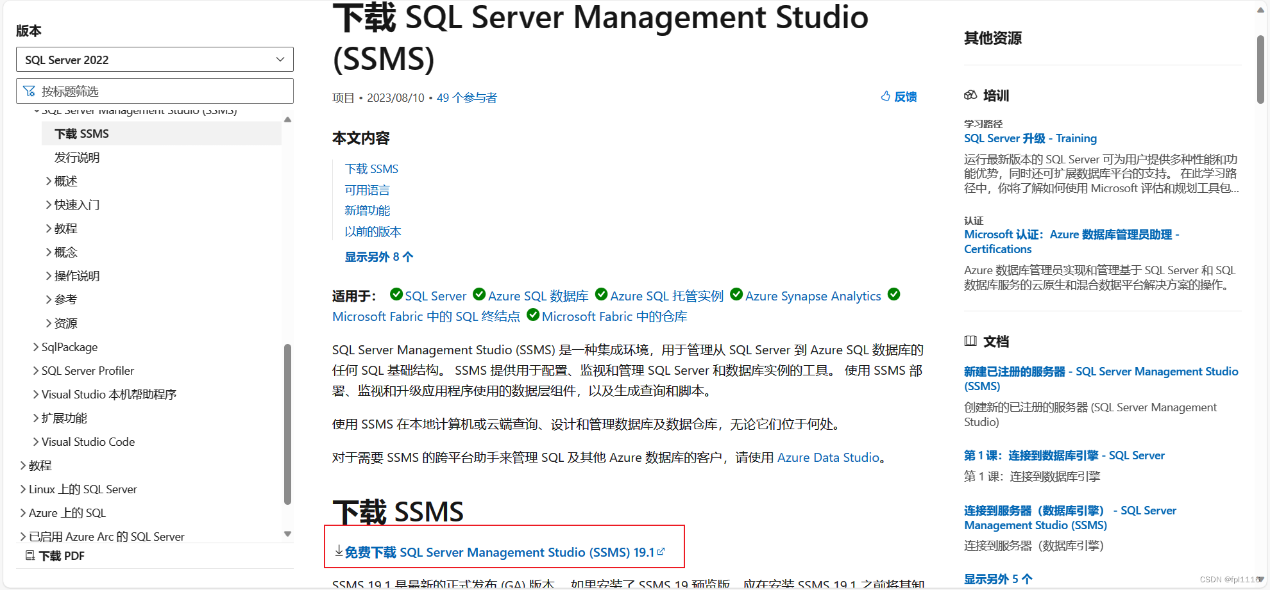This screenshot has width=1270, height=590.
Task: Open Microsoft 认证 Azure 数据库管理员助理 link
Action: pos(1072,242)
